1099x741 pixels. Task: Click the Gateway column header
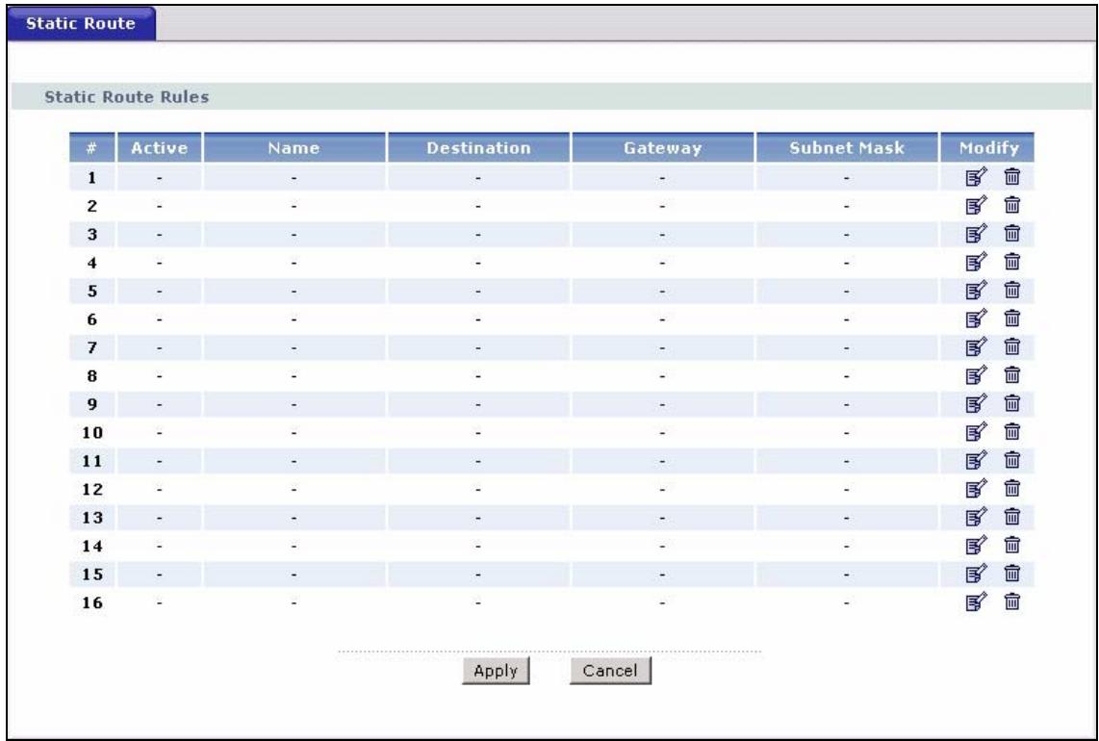point(665,149)
